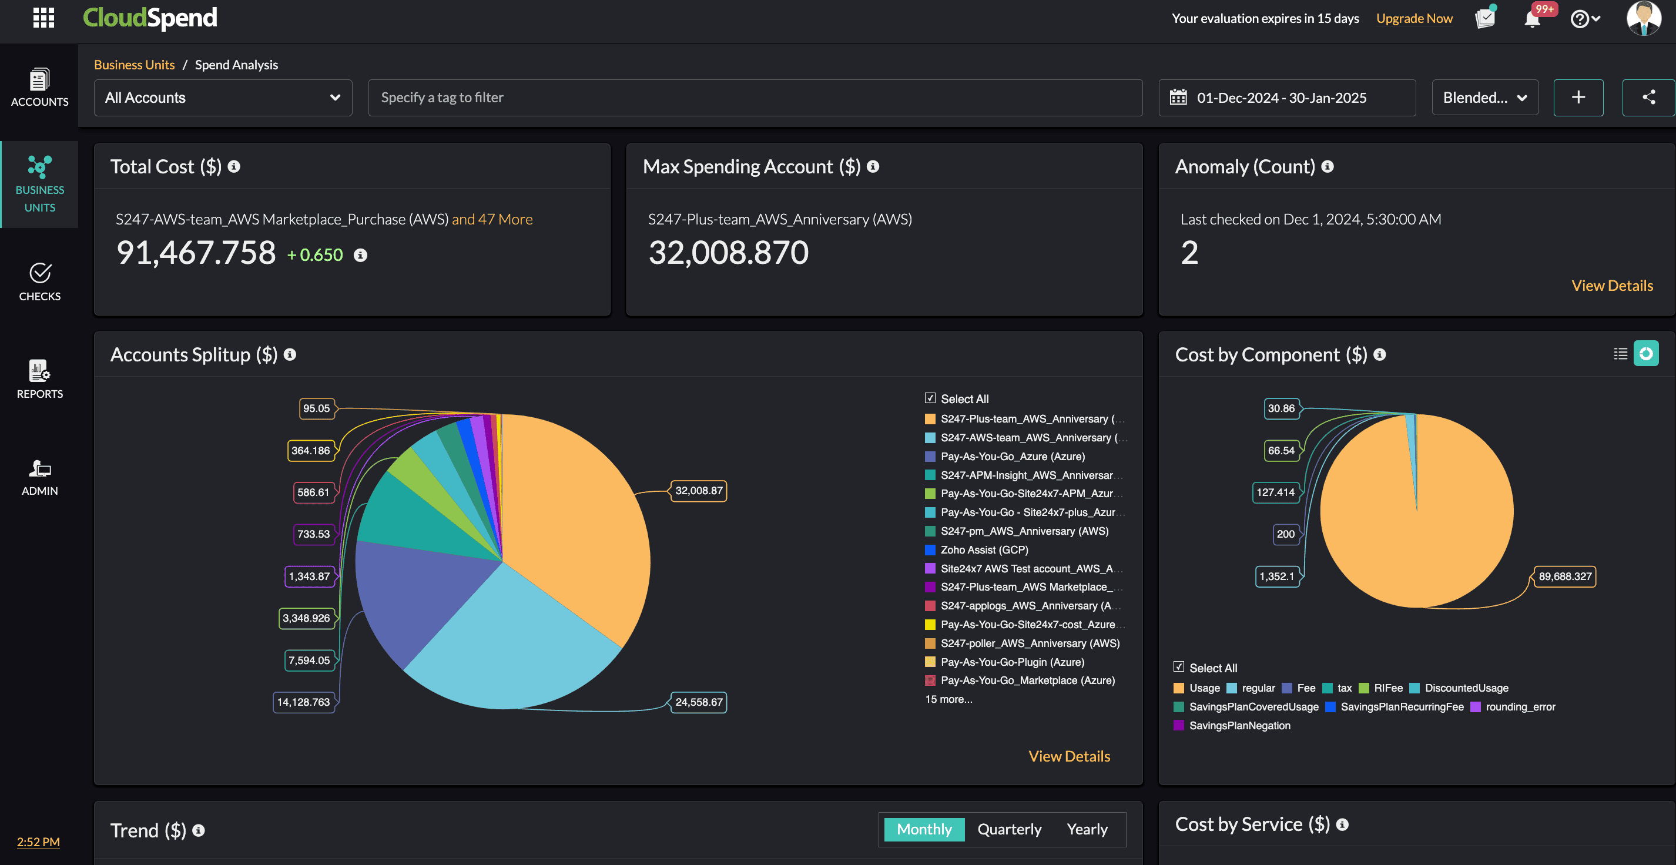Uncheck Select All in Accounts Splitup legend
Viewport: 1676px width, 865px height.
click(x=929, y=397)
